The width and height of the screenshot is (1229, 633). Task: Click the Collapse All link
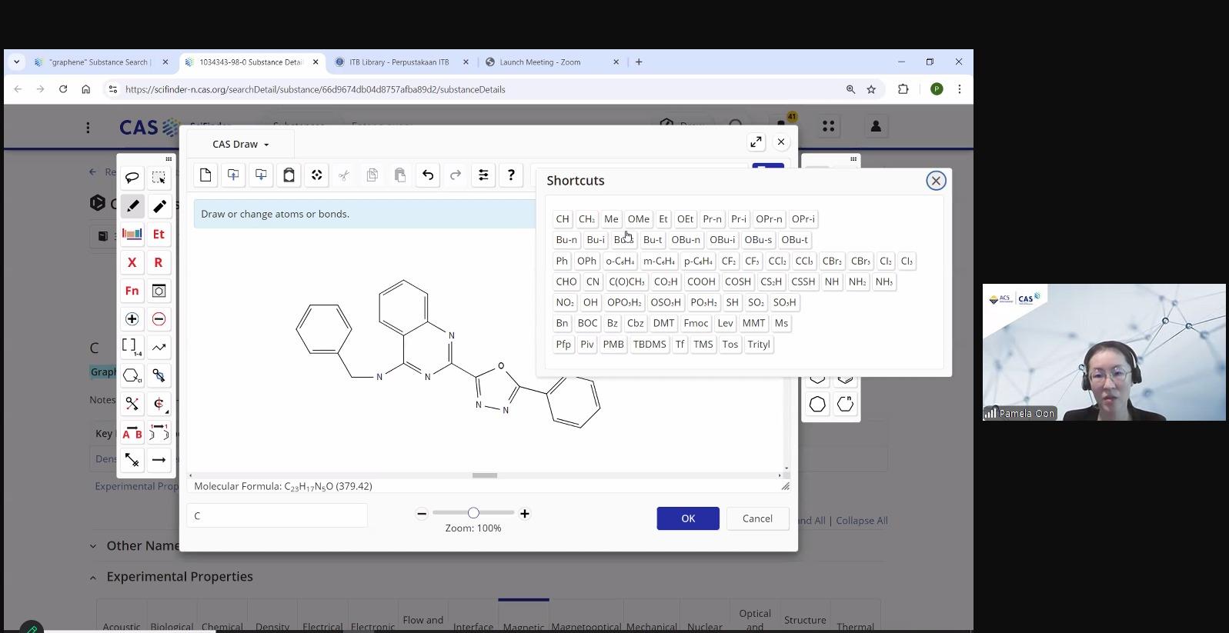pyautogui.click(x=861, y=521)
